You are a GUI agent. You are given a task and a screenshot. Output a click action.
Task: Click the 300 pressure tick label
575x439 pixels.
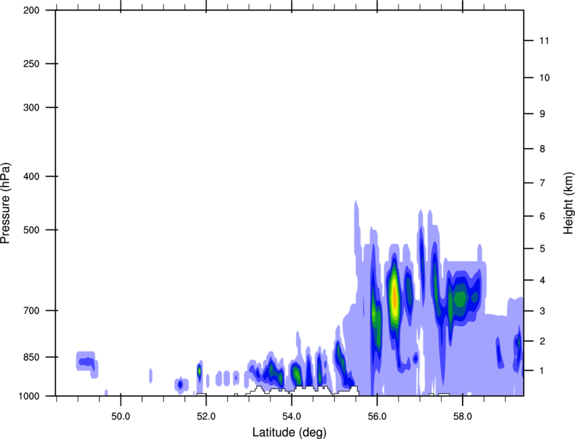click(31, 107)
